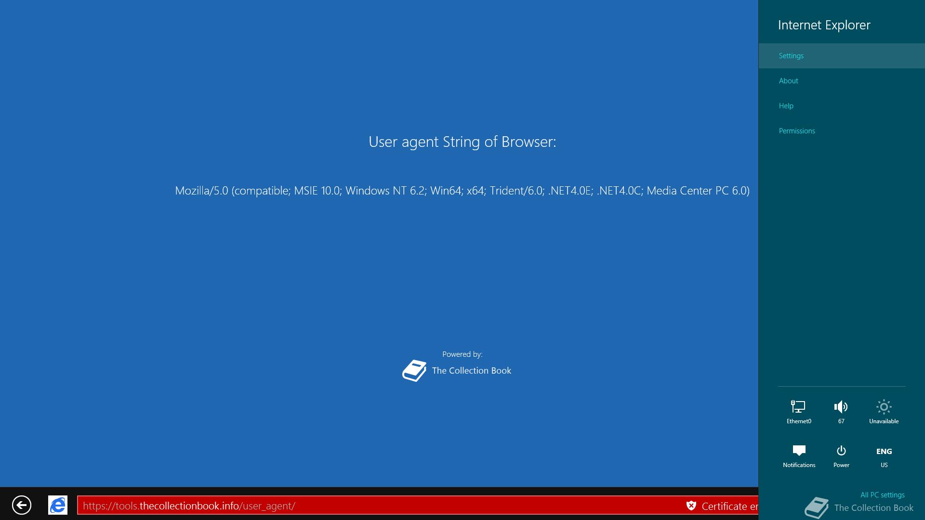
Task: Adjust volume via speaker icon showing 67
Action: 841,412
